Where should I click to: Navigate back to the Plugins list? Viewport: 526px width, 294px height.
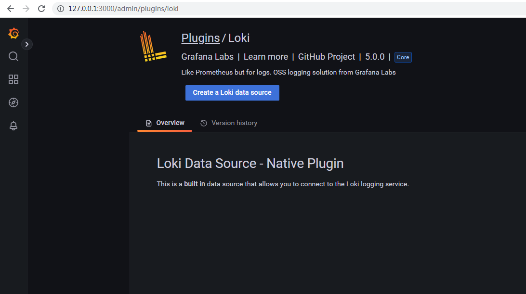(x=200, y=38)
